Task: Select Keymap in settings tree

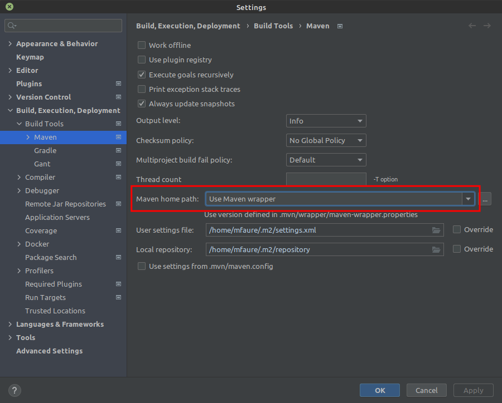Action: coord(30,57)
